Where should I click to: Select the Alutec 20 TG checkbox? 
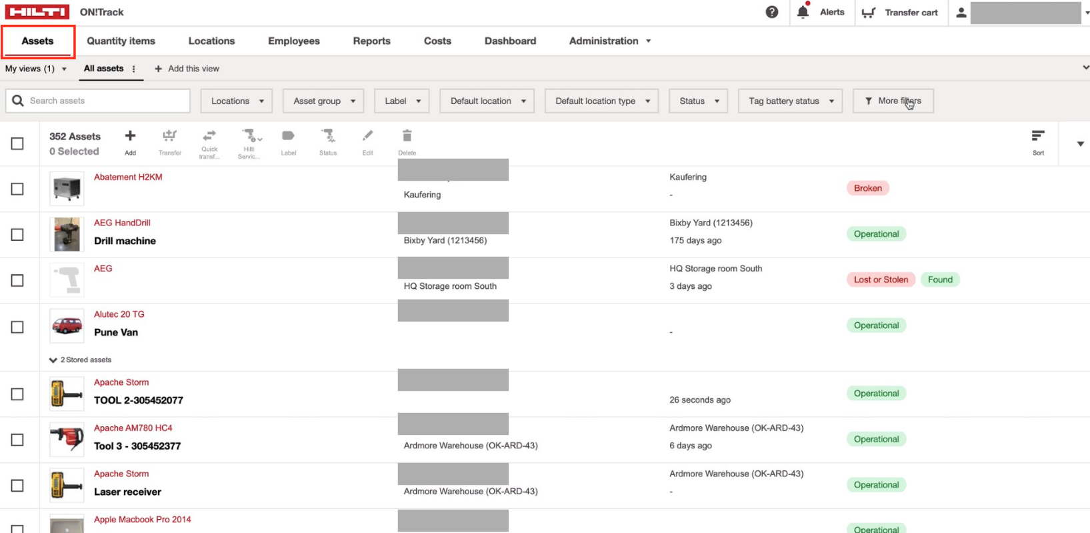17,327
